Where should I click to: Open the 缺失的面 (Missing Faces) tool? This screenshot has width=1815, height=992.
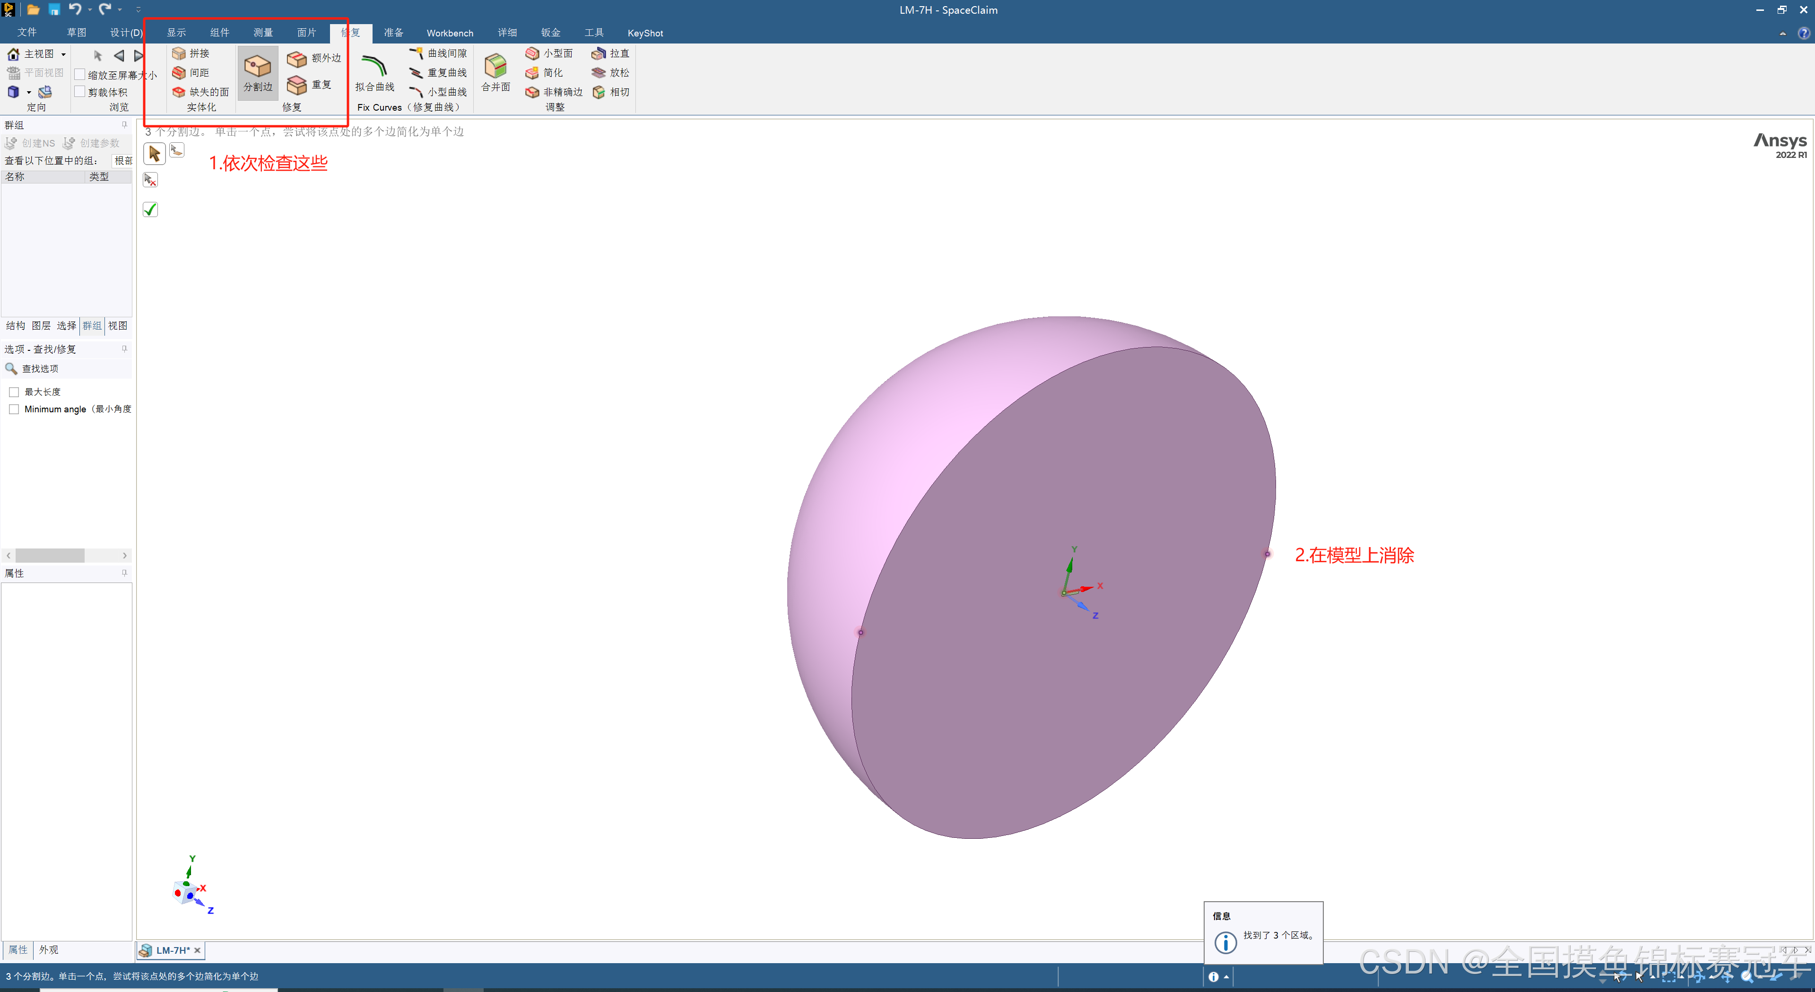[201, 92]
